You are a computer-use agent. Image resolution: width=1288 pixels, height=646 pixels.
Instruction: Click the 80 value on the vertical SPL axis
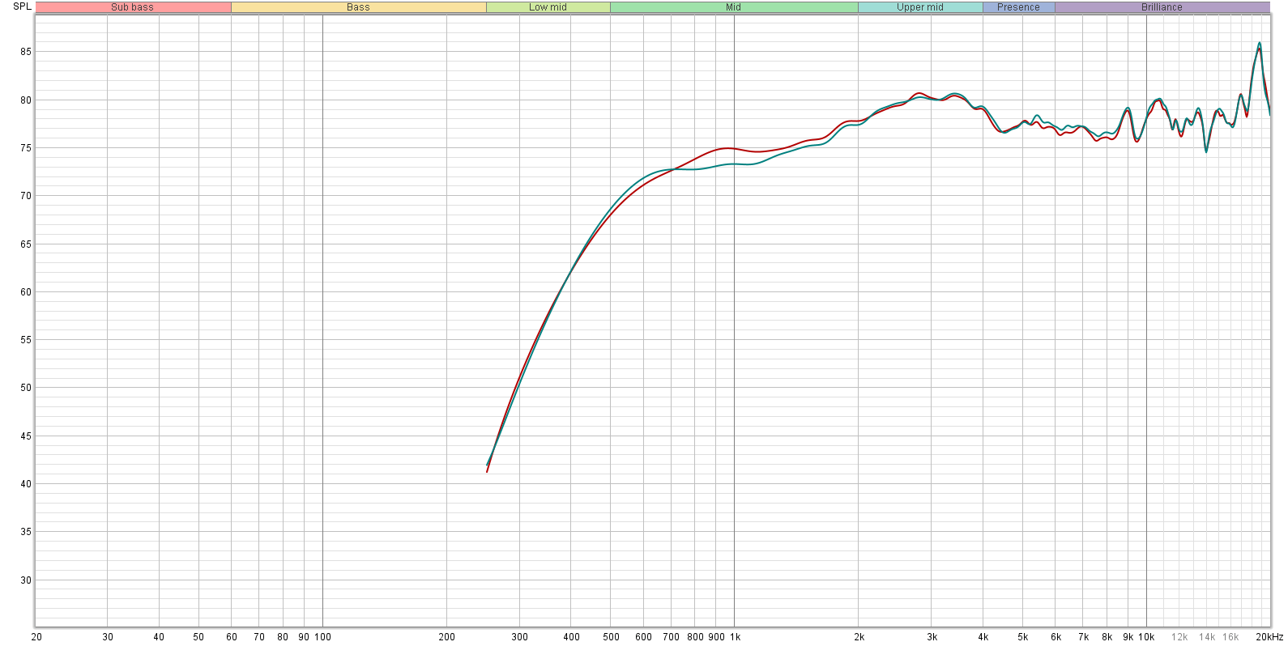[26, 100]
